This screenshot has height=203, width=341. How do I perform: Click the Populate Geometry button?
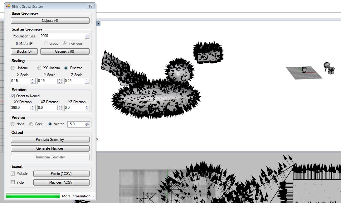pyautogui.click(x=50, y=140)
